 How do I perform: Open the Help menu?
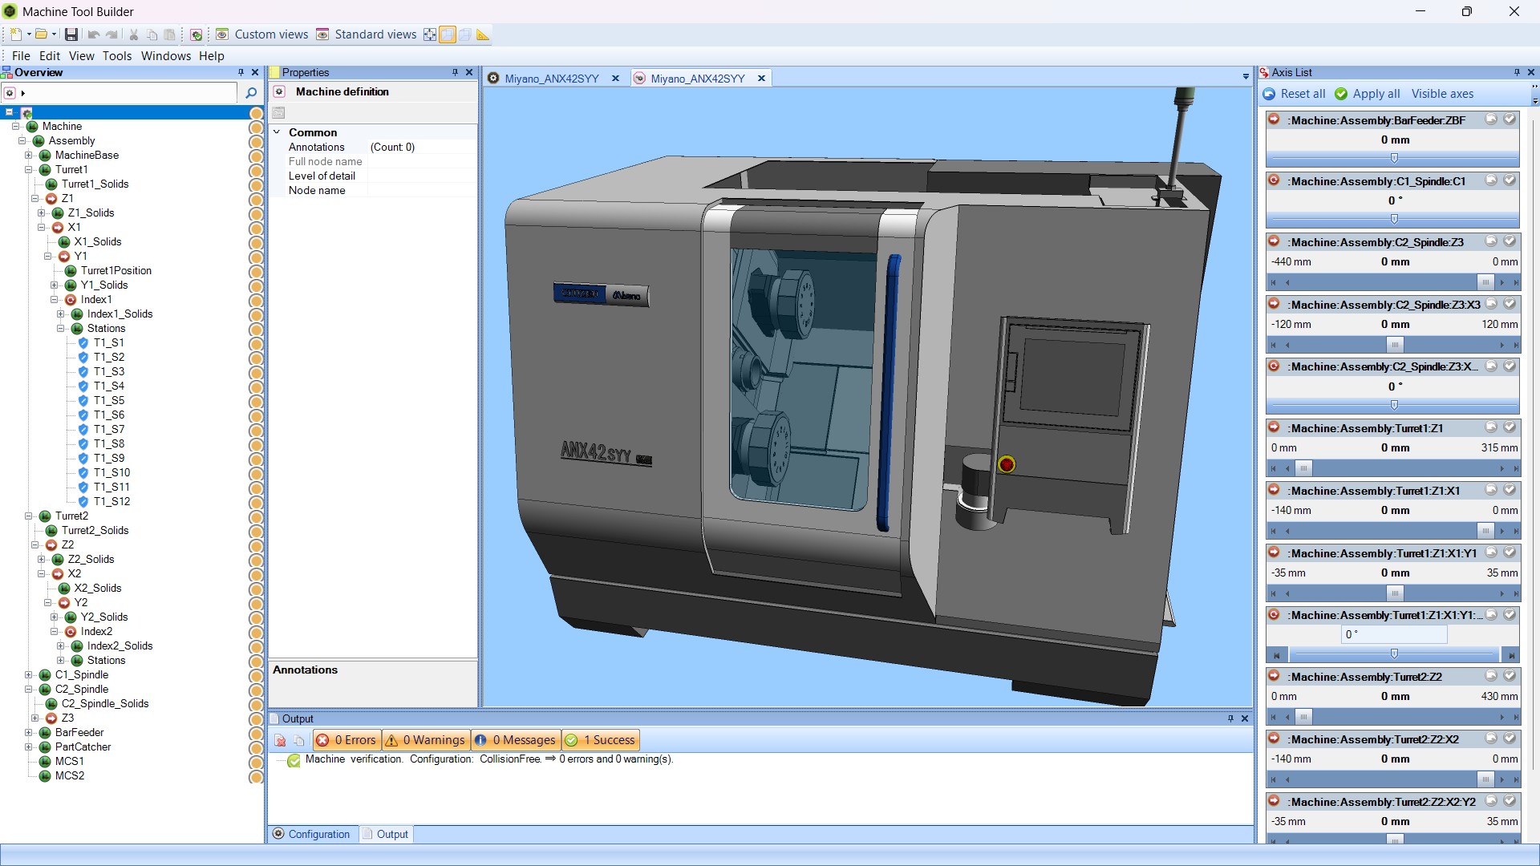pyautogui.click(x=212, y=56)
